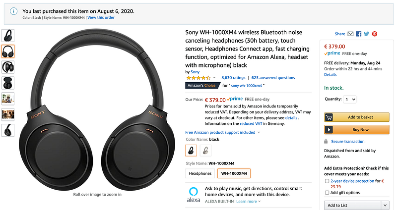Click the play icon on Buy Now

click(329, 130)
